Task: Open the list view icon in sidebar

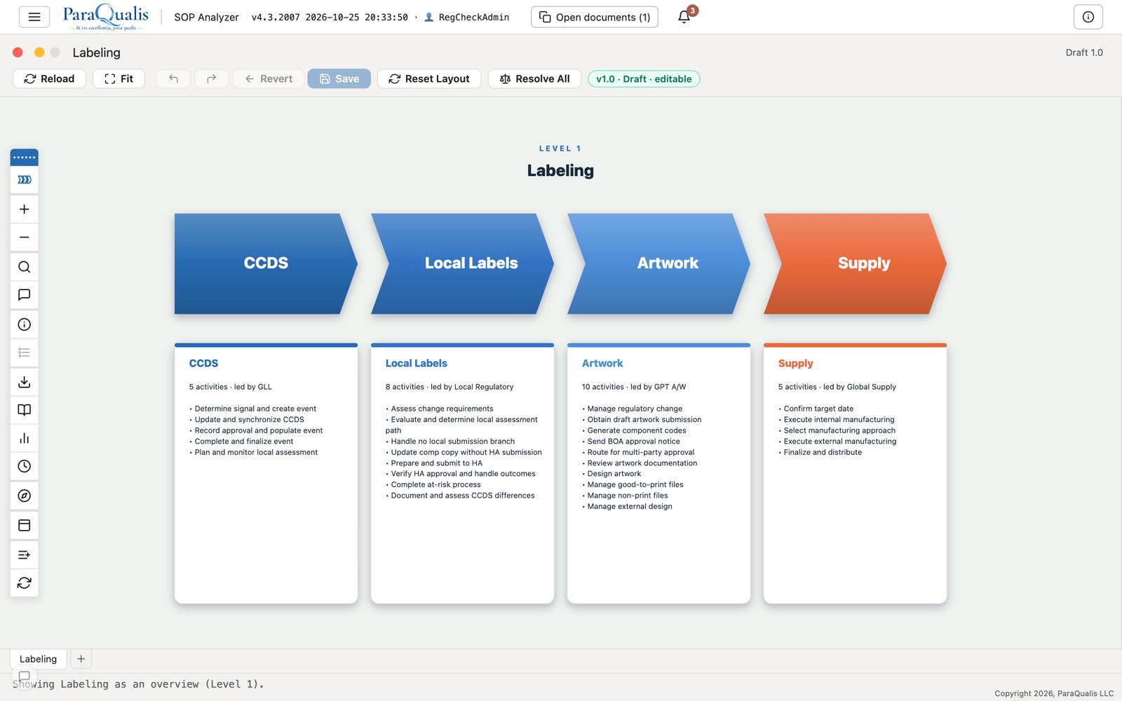Action: click(x=25, y=353)
